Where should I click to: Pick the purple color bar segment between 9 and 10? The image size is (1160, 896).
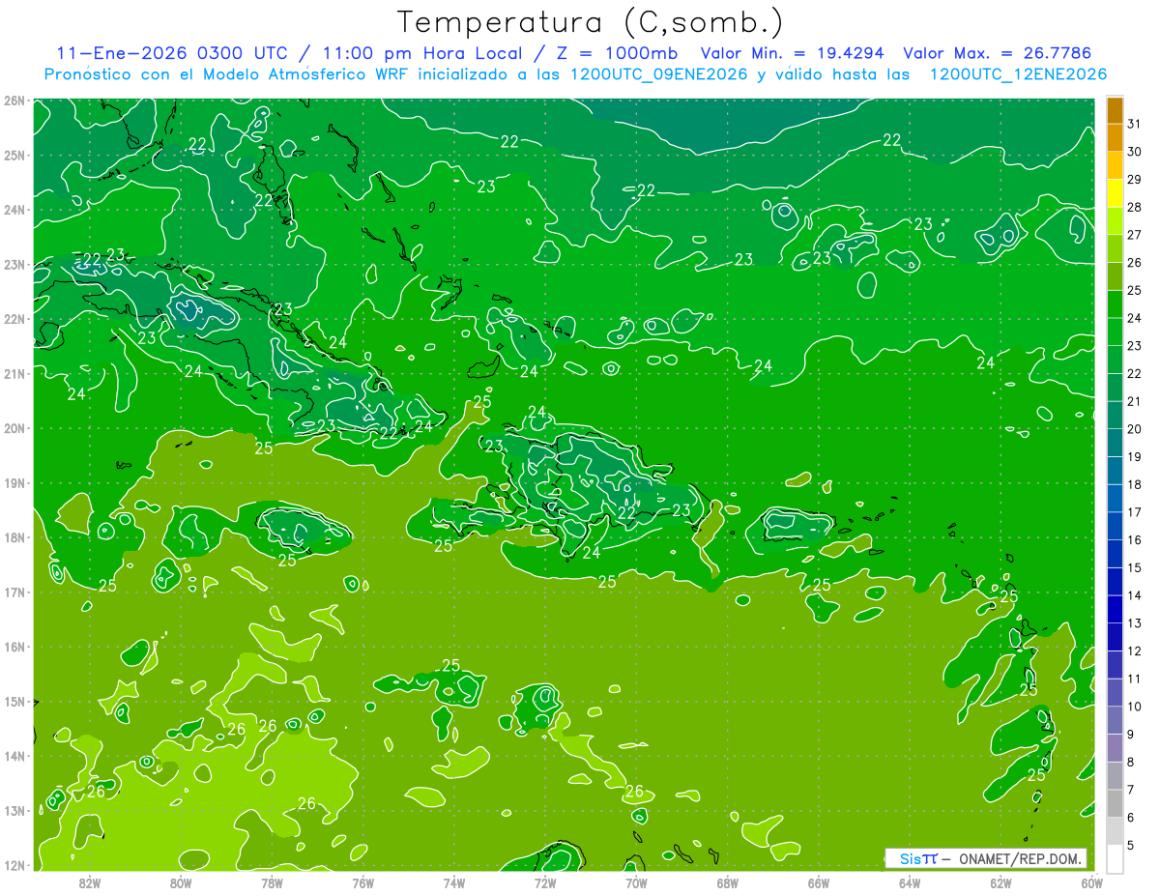(1115, 720)
